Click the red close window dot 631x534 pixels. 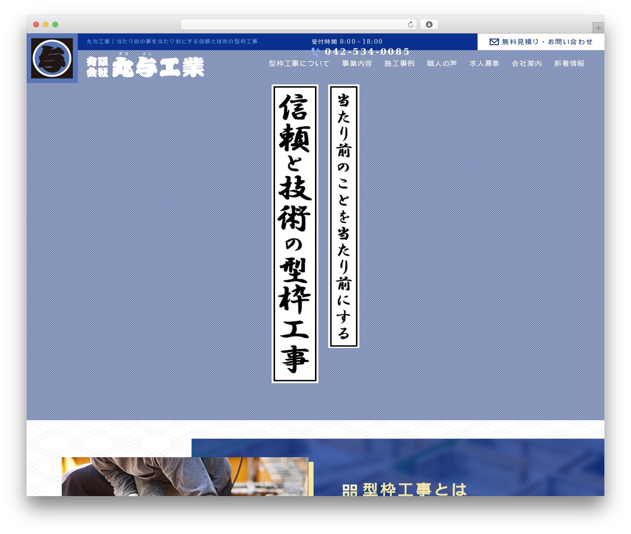coord(36,25)
